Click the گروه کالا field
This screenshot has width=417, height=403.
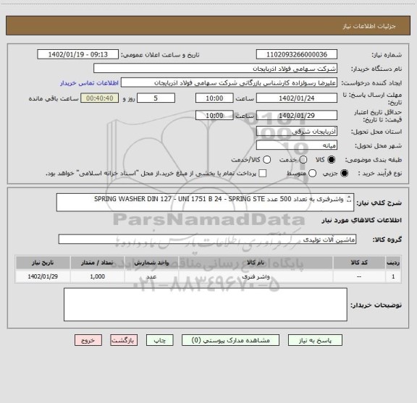coord(207,239)
